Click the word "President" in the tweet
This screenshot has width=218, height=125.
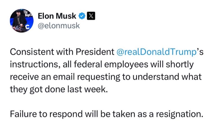[95, 52]
